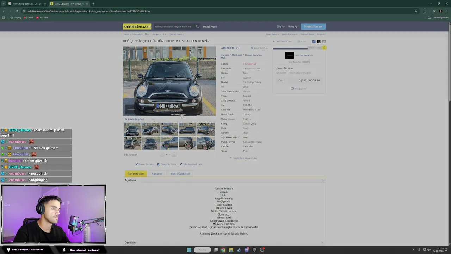Close the 'yalova hangi bölgede' tab

point(45,4)
